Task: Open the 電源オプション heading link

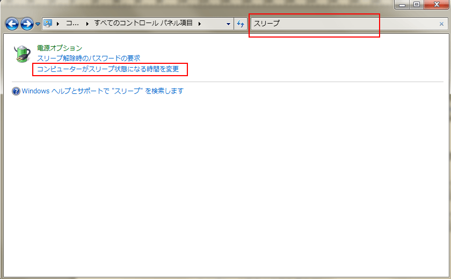Action: (60, 48)
